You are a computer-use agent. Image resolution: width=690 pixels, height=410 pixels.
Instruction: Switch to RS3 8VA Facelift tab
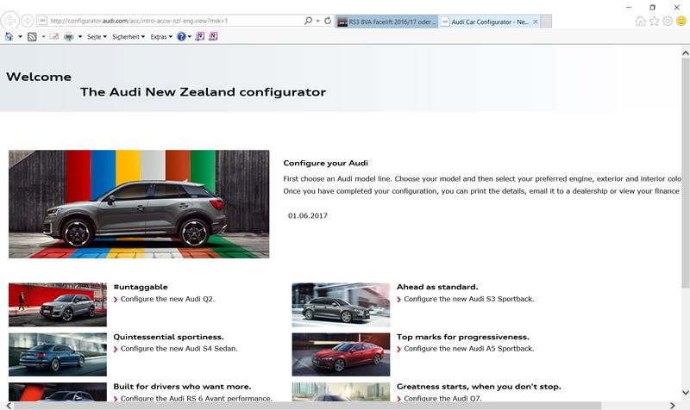386,20
